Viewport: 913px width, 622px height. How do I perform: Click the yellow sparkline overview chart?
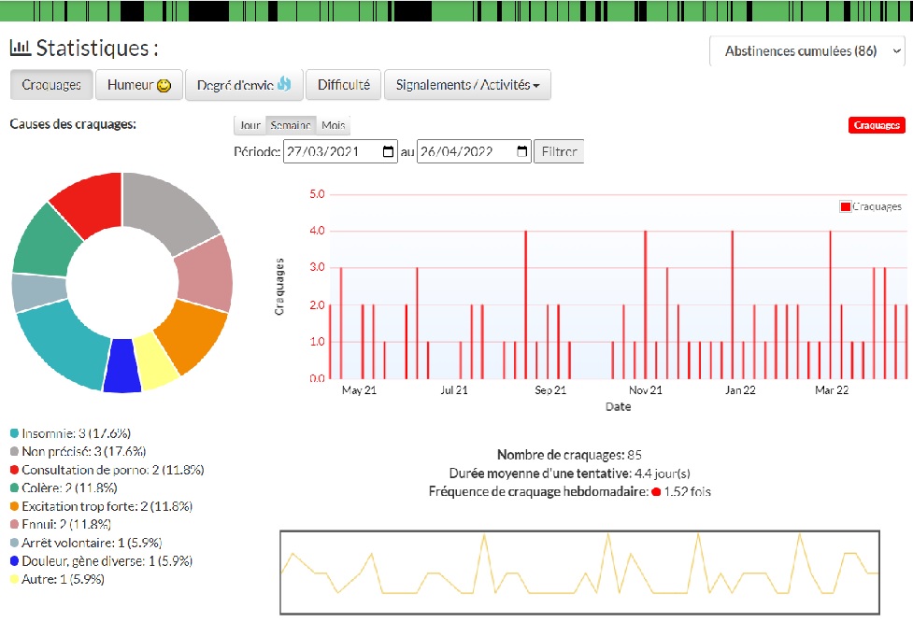[x=579, y=572]
